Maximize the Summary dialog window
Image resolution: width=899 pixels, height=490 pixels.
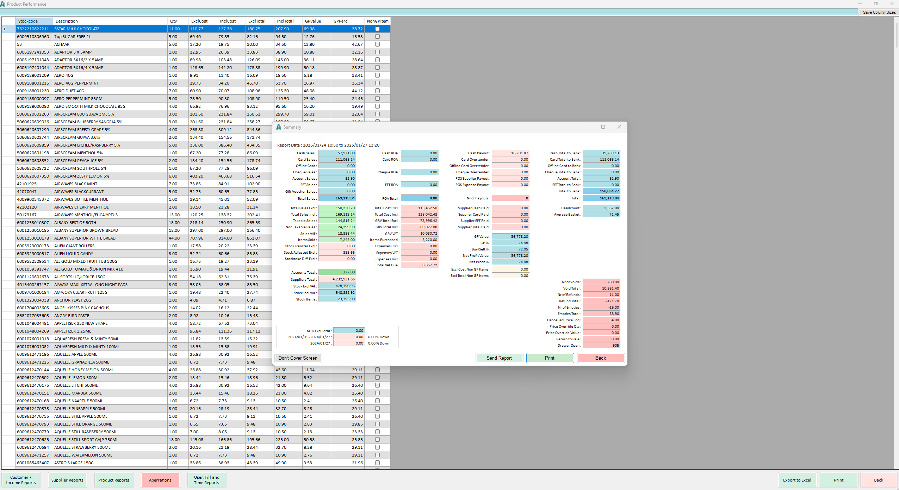(x=603, y=127)
